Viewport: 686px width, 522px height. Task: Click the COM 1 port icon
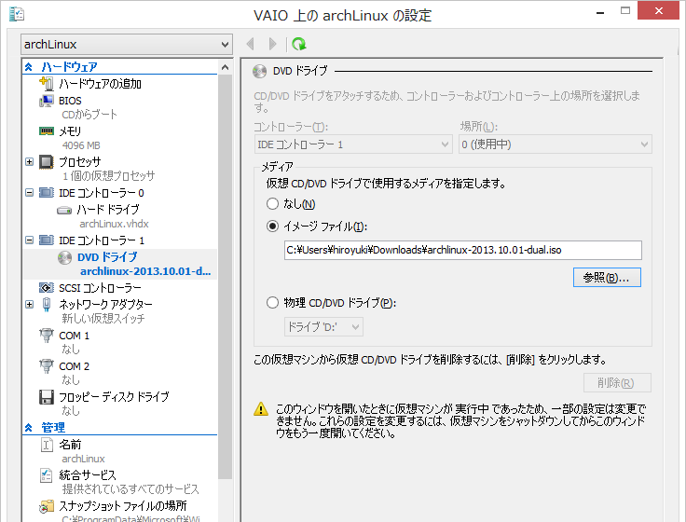(x=47, y=336)
